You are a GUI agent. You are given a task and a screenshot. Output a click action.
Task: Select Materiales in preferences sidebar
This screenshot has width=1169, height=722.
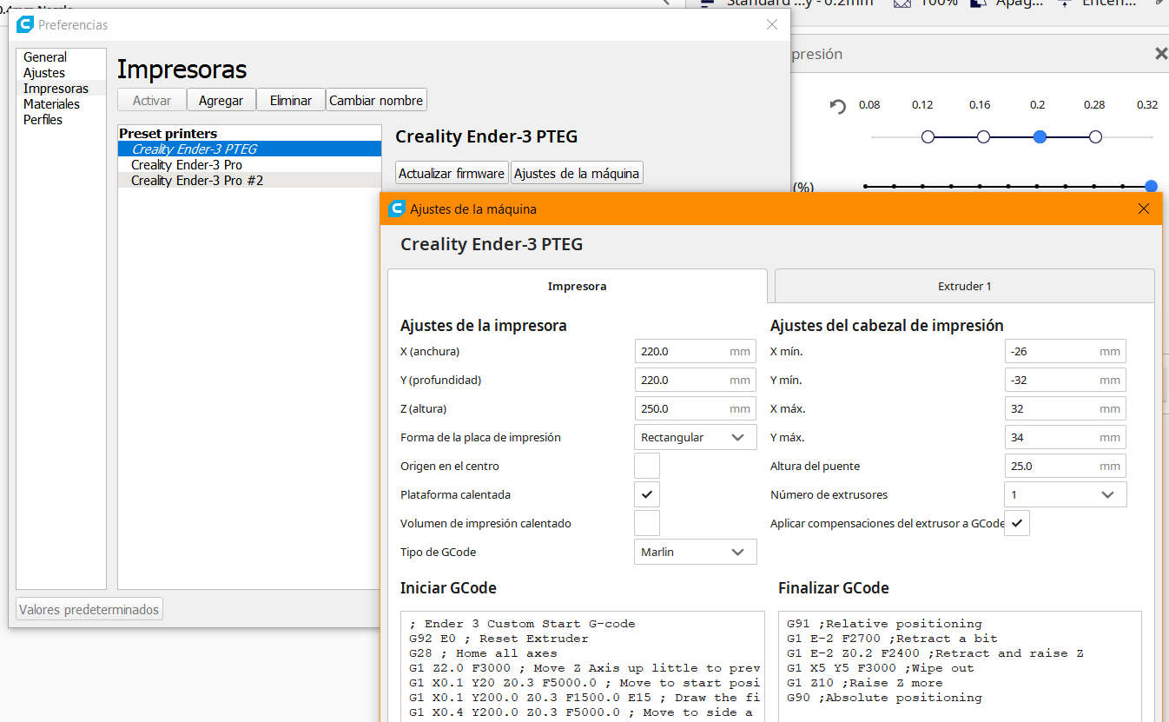tap(51, 104)
